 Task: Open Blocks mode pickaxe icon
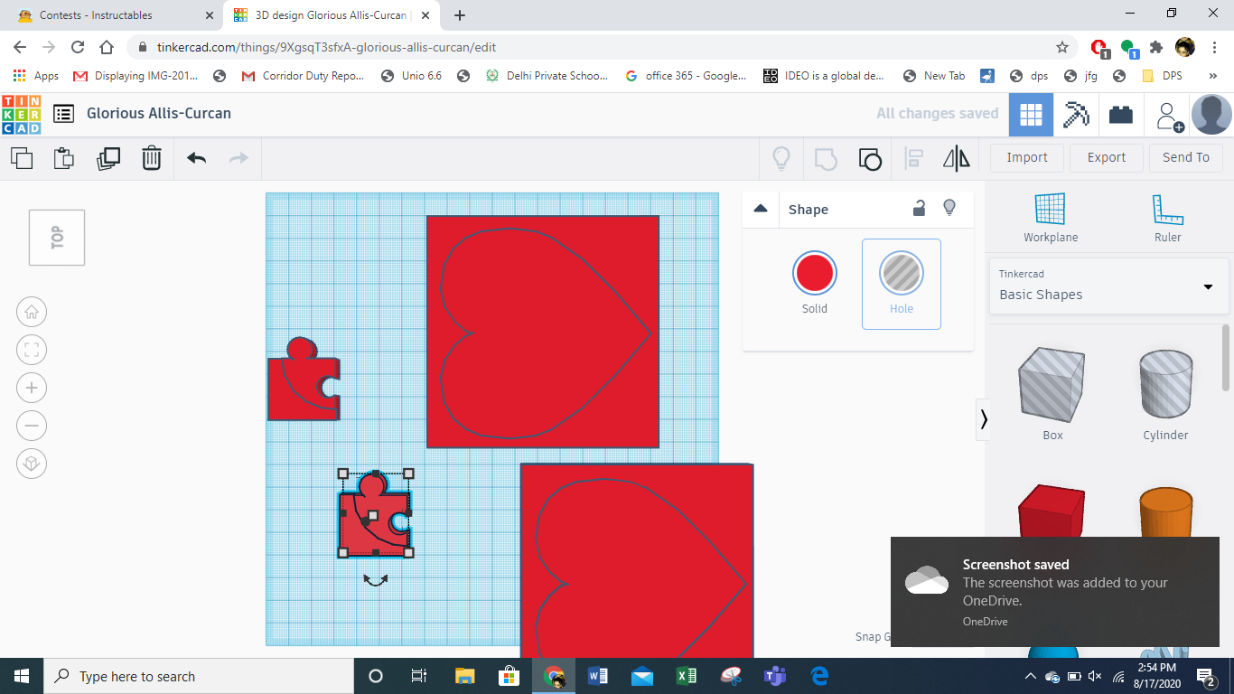tap(1076, 115)
